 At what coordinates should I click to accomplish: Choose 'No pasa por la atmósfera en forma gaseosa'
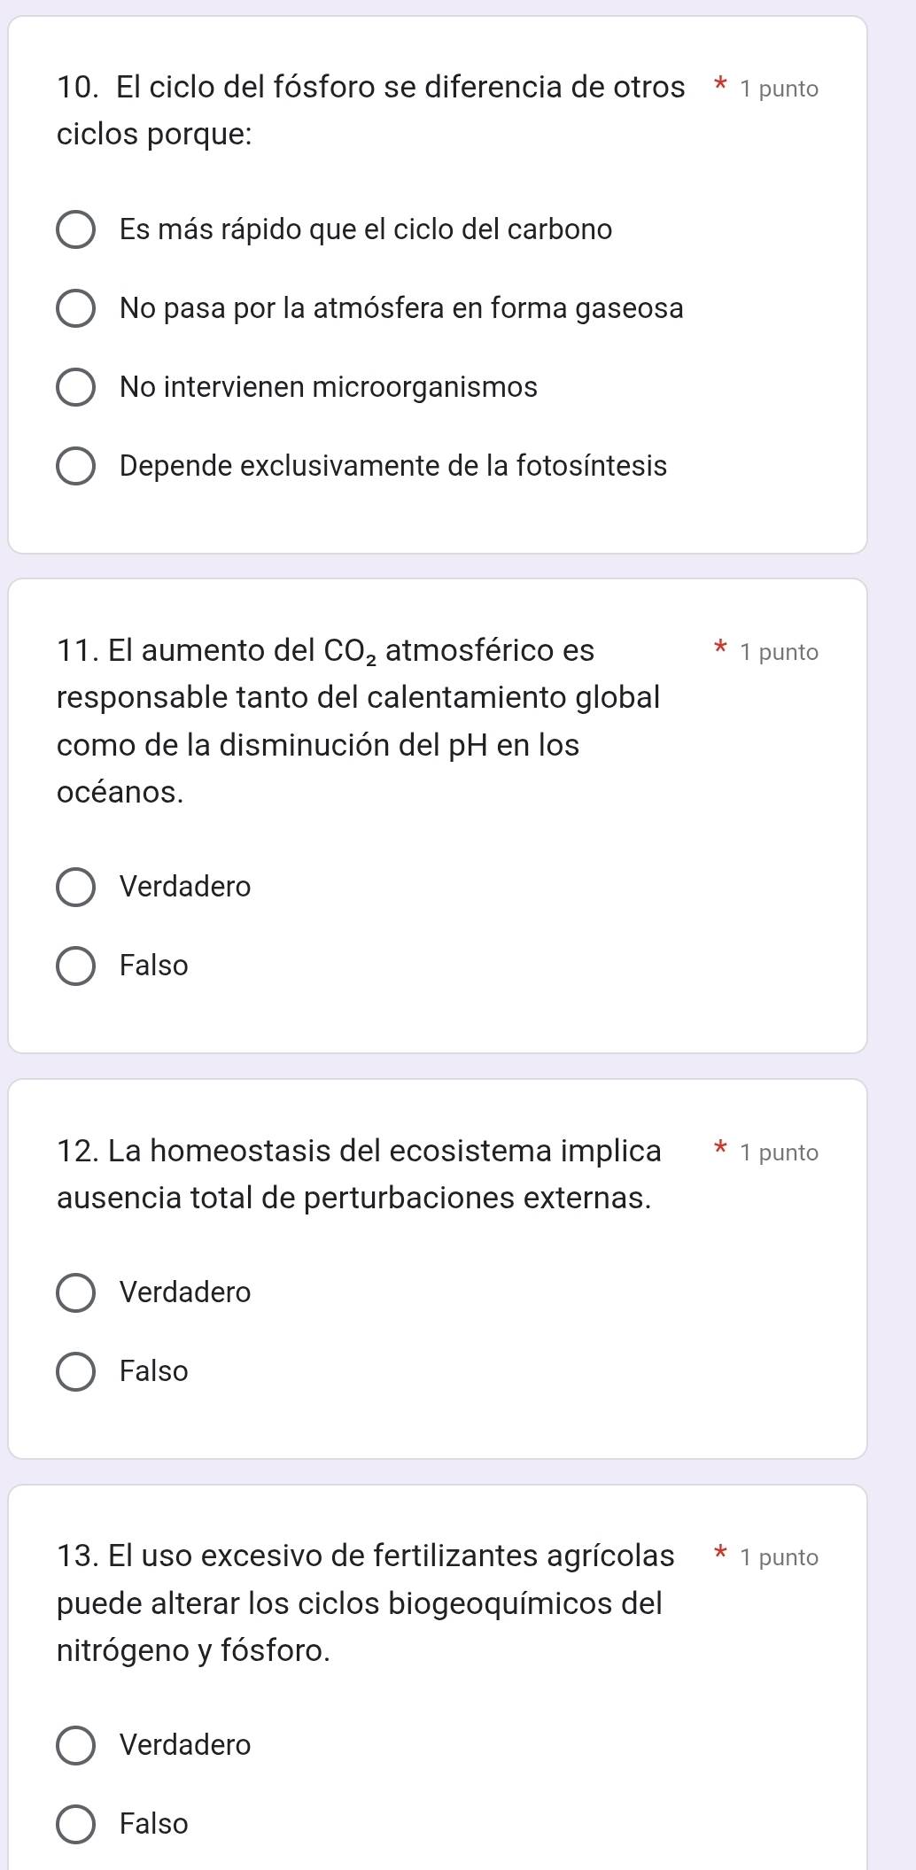pyautogui.click(x=76, y=309)
